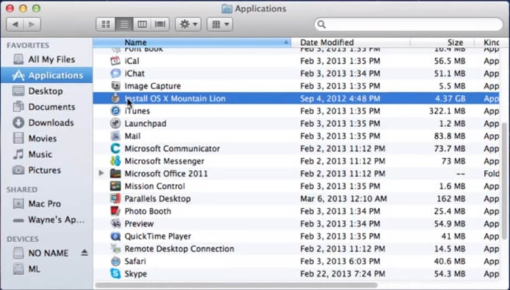Click the horizontal scrollbar thumb
The width and height of the screenshot is (510, 290).
click(x=237, y=286)
